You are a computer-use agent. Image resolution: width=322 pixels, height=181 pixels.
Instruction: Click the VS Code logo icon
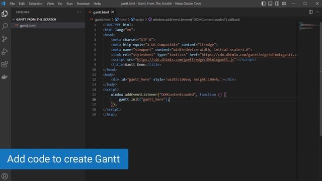[x=4, y=4]
